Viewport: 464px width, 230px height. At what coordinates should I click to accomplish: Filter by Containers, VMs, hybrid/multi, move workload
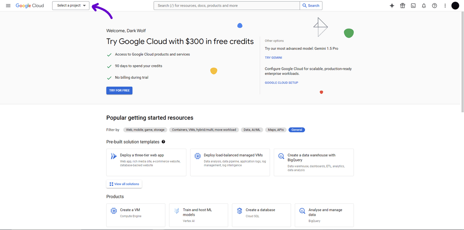[204, 130]
